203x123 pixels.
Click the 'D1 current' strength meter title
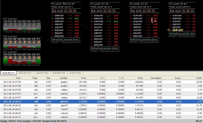click(x=10, y=52)
